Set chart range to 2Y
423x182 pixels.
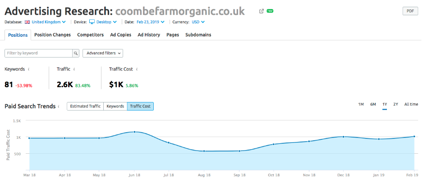(x=395, y=104)
